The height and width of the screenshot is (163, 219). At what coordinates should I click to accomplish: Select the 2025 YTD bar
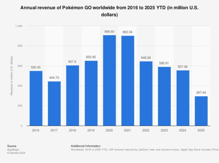[x=201, y=111]
